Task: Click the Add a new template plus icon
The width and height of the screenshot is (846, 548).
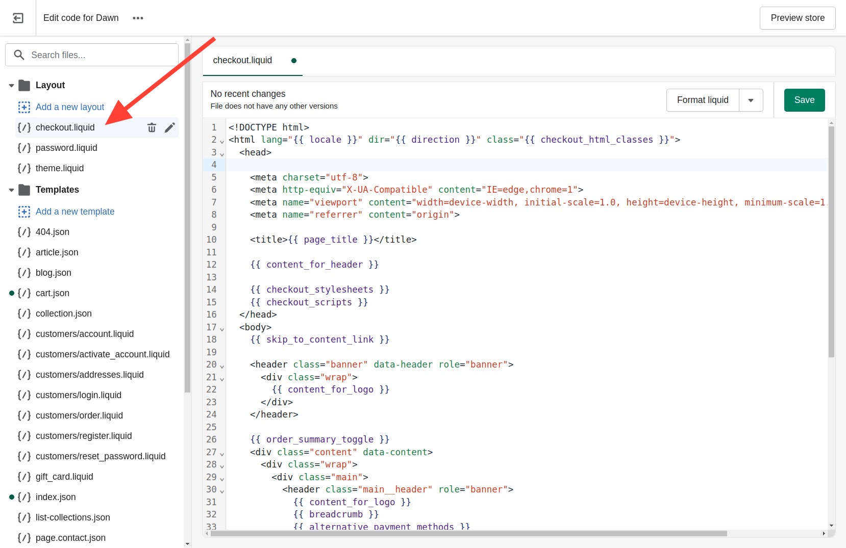Action: pos(24,212)
